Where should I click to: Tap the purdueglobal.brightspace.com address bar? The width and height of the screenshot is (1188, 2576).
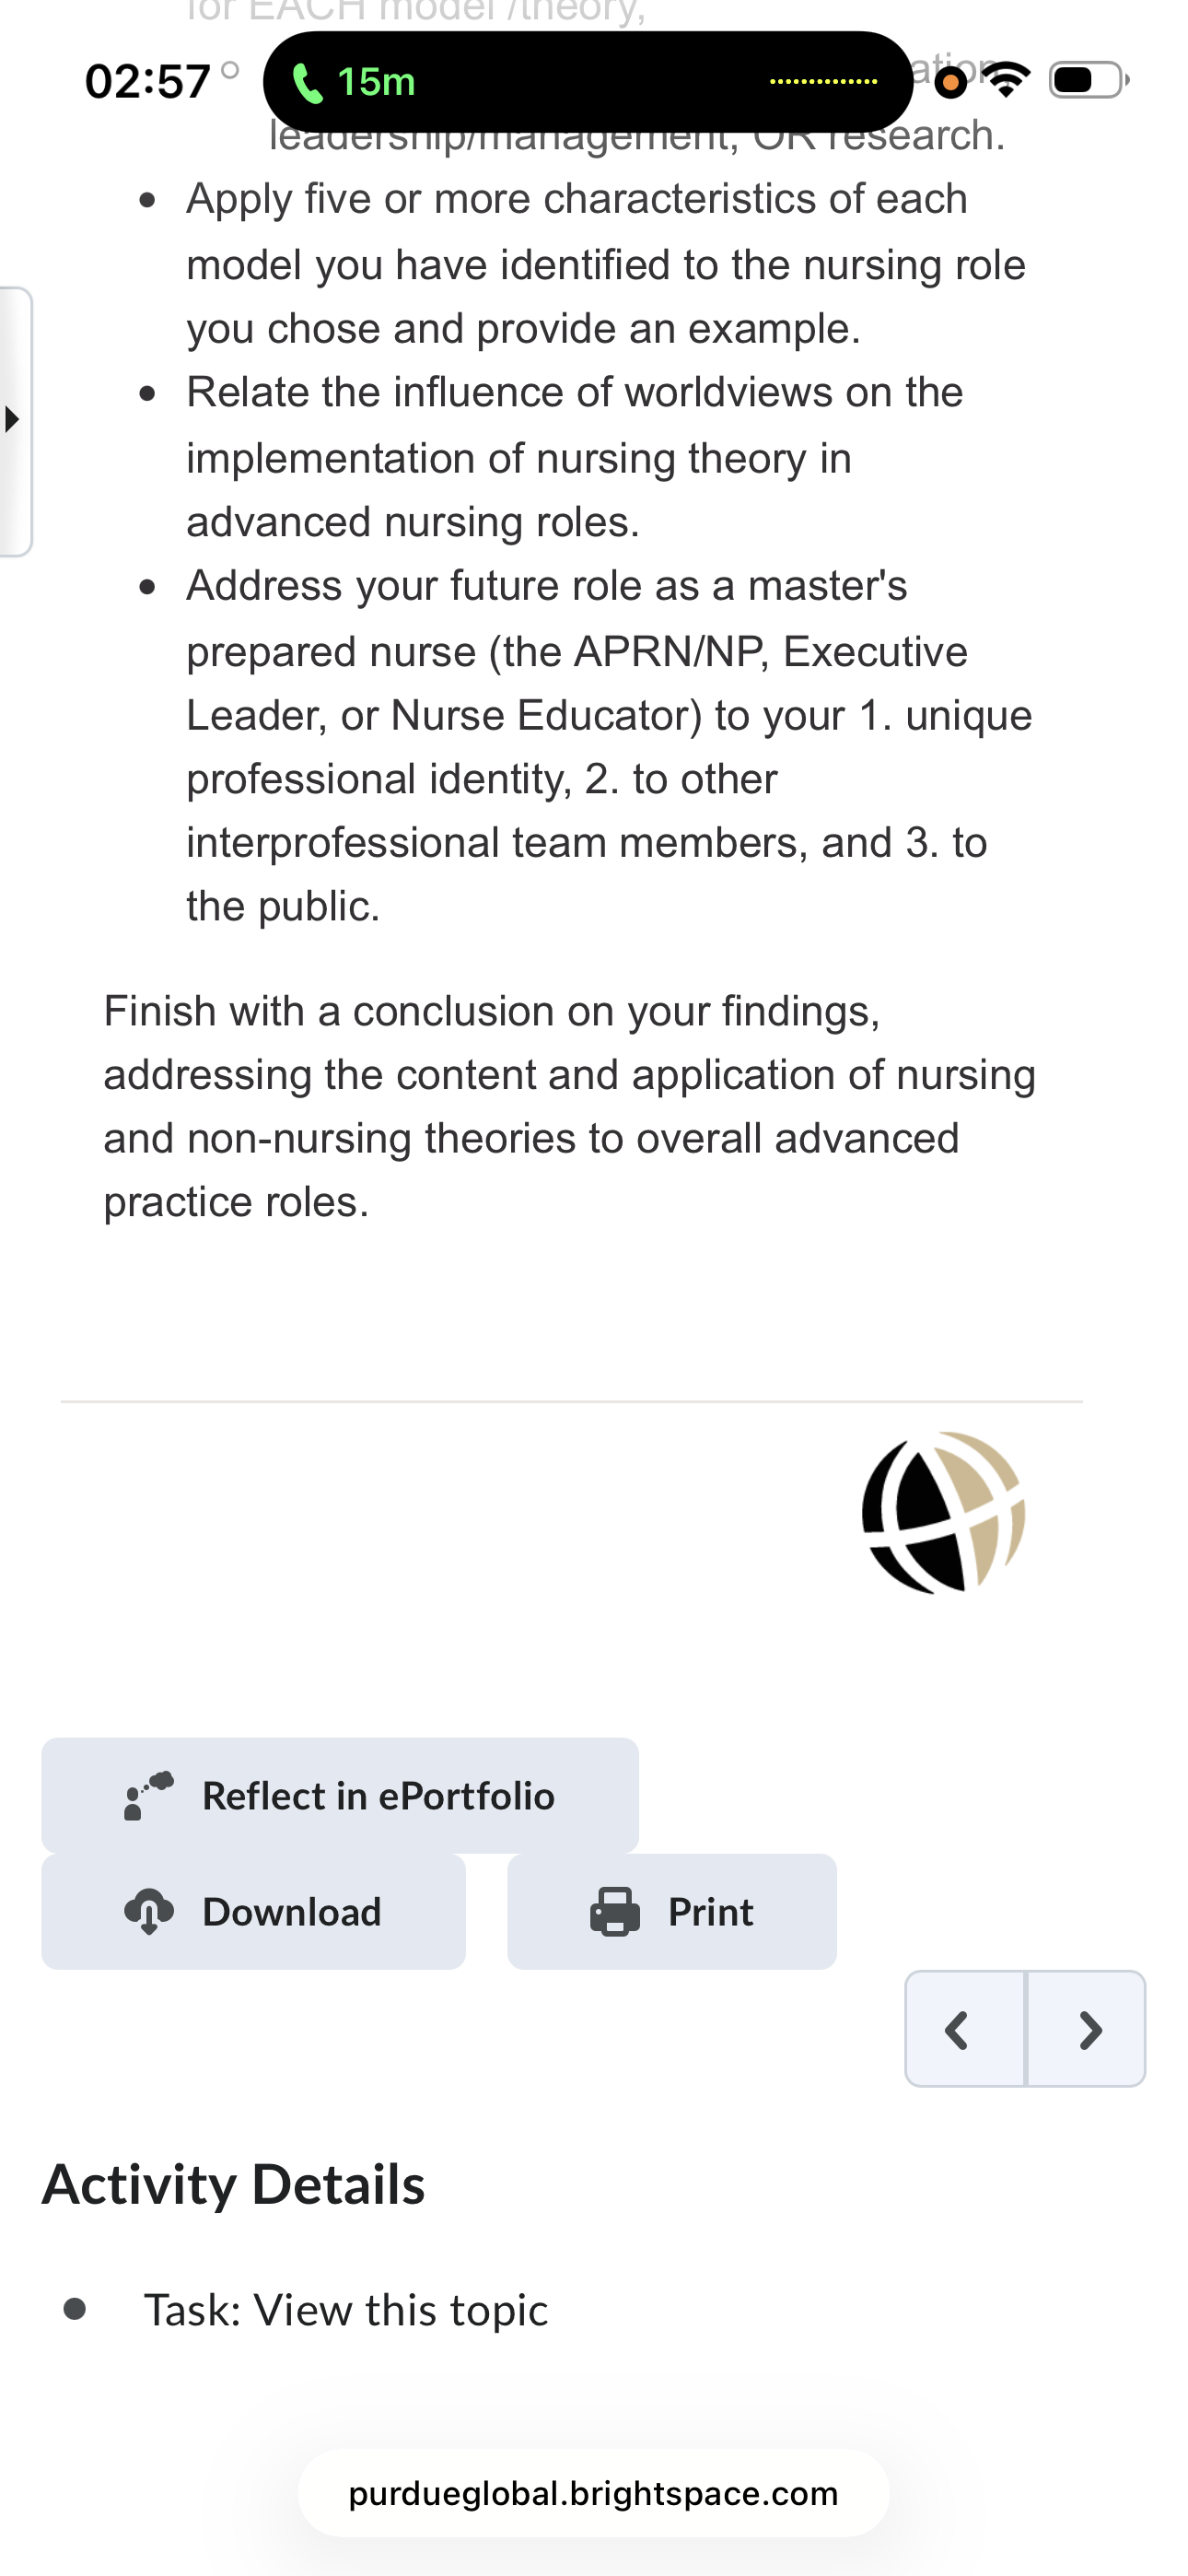click(593, 2493)
